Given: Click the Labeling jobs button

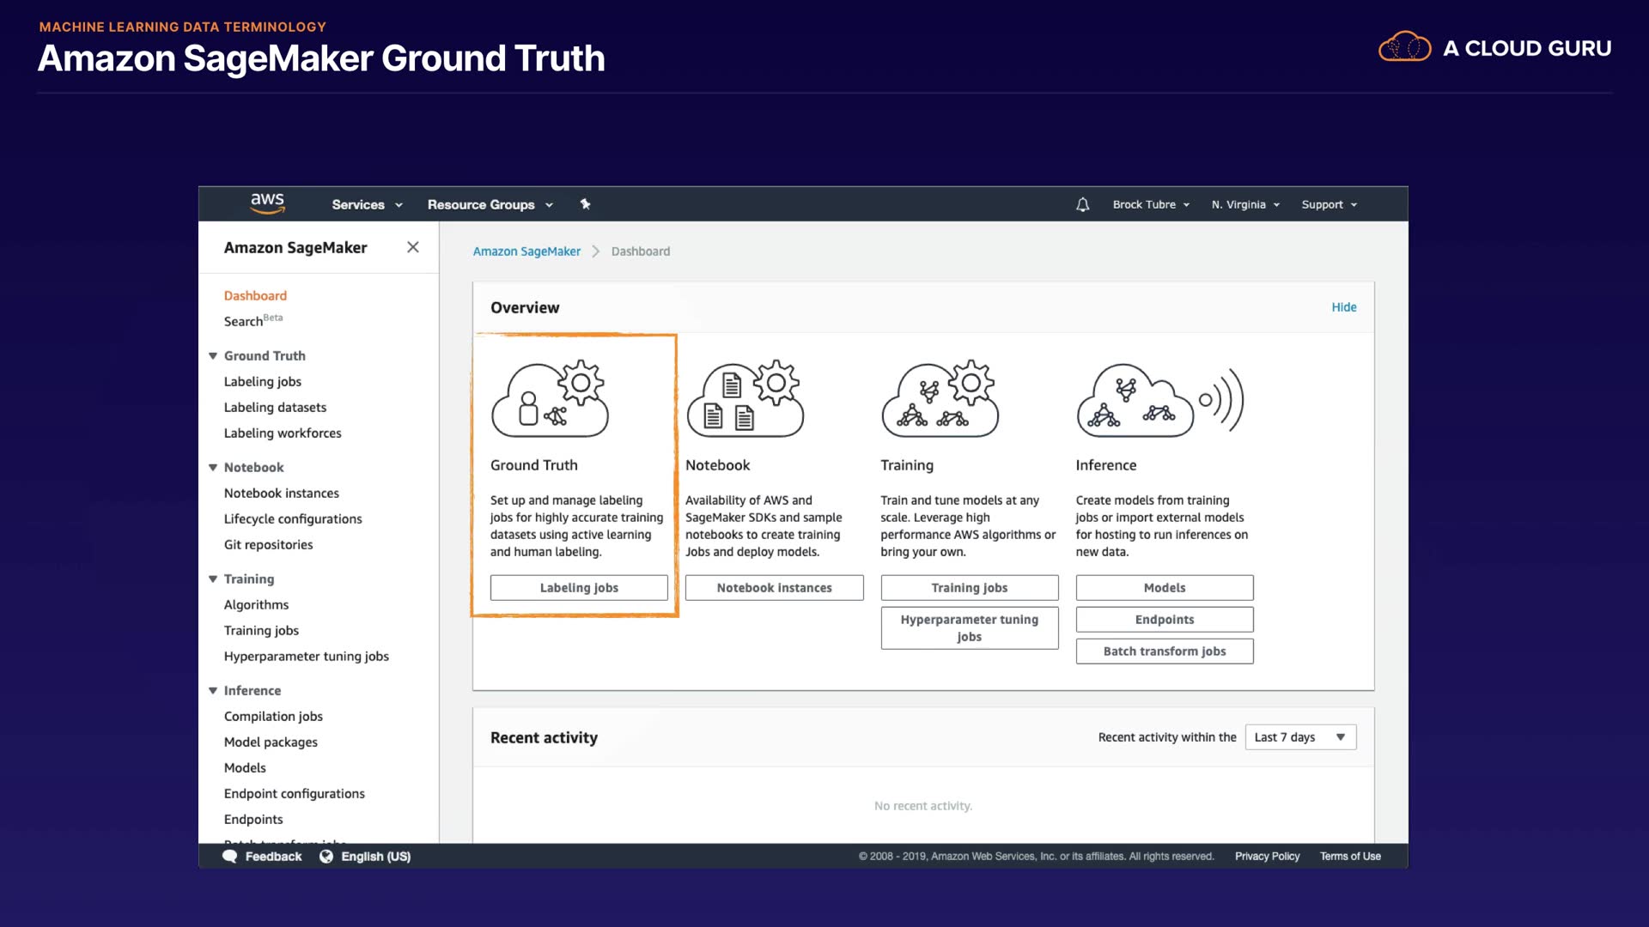Looking at the screenshot, I should [579, 588].
